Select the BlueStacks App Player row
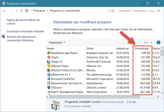The image size is (164, 112). pos(103,53)
